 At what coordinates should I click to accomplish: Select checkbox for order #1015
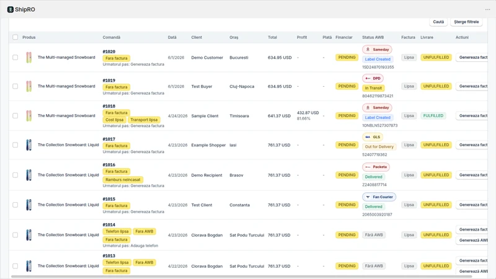15,205
